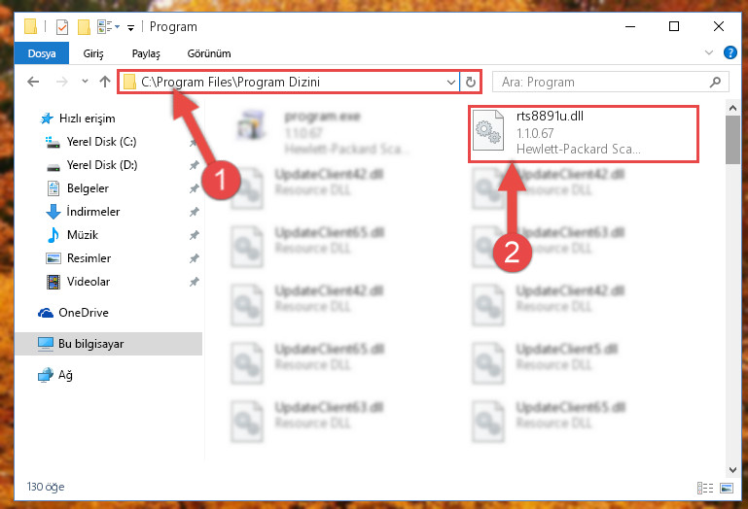Toggle the pin next to Videolar
Screen dimensions: 748x509
(x=195, y=282)
